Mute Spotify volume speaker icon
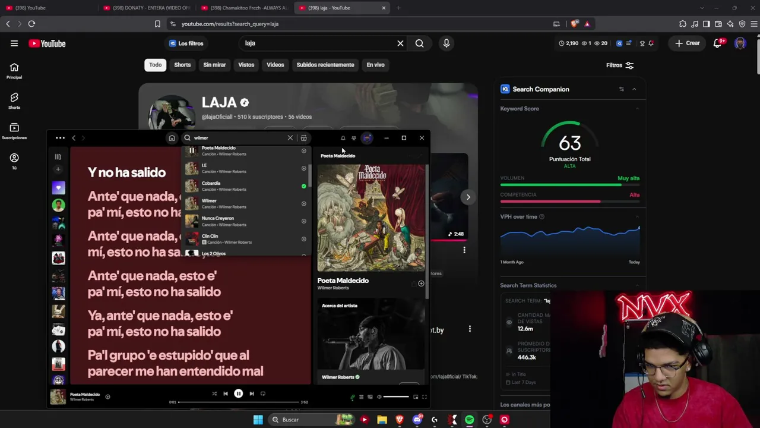Image resolution: width=760 pixels, height=428 pixels. [x=379, y=396]
